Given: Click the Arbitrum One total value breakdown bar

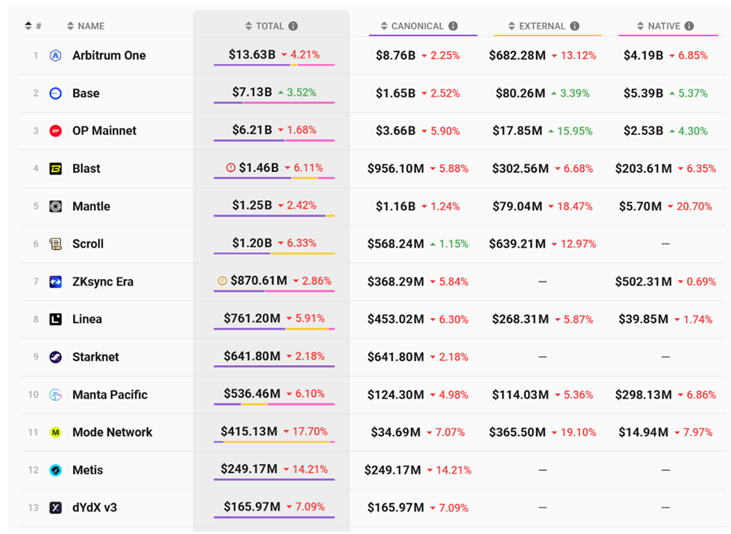Looking at the screenshot, I should click(x=274, y=65).
